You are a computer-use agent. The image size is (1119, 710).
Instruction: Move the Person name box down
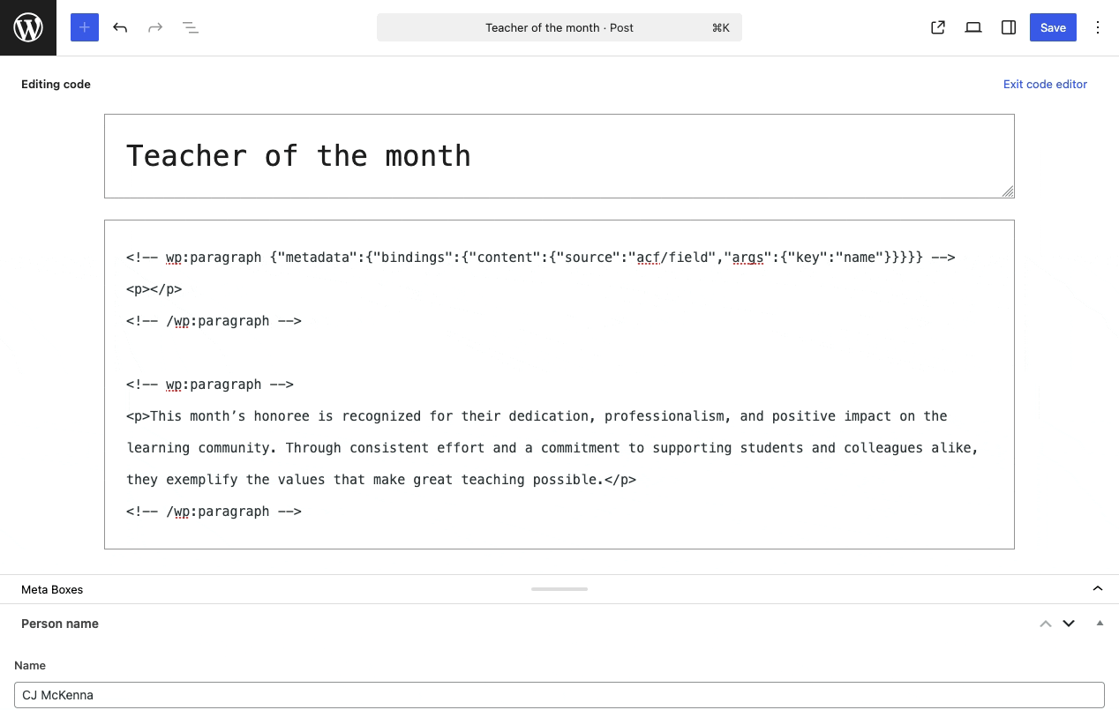[1069, 624]
